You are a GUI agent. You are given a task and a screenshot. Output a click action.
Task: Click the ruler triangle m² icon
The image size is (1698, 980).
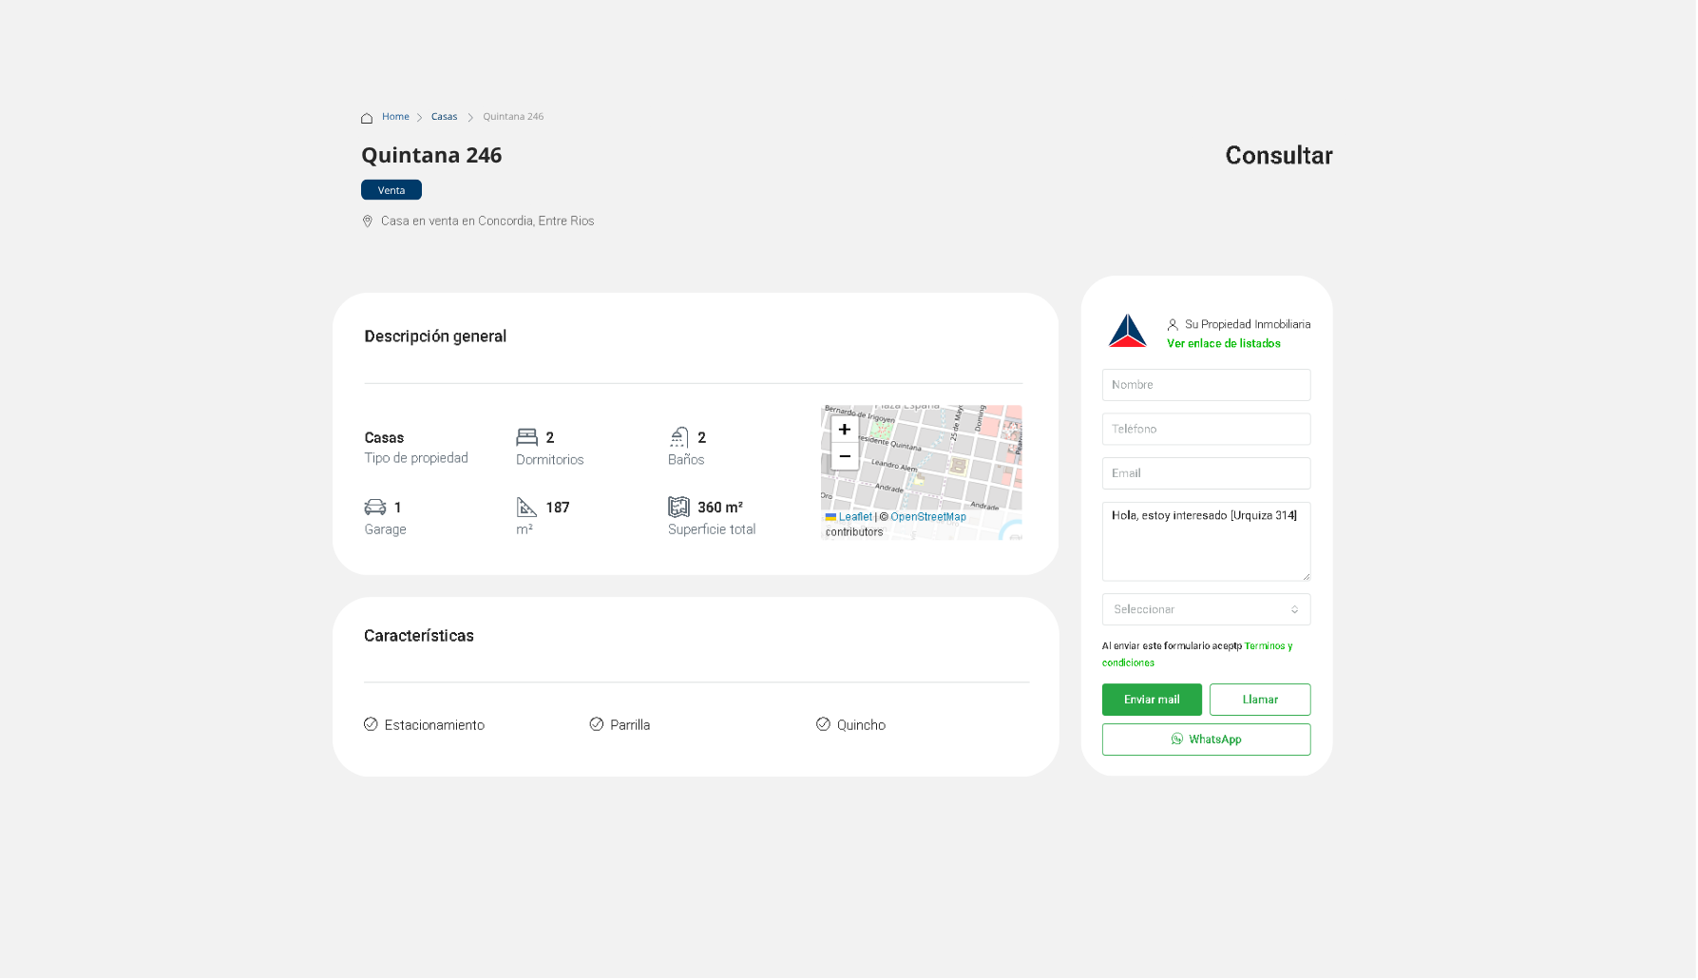[526, 508]
